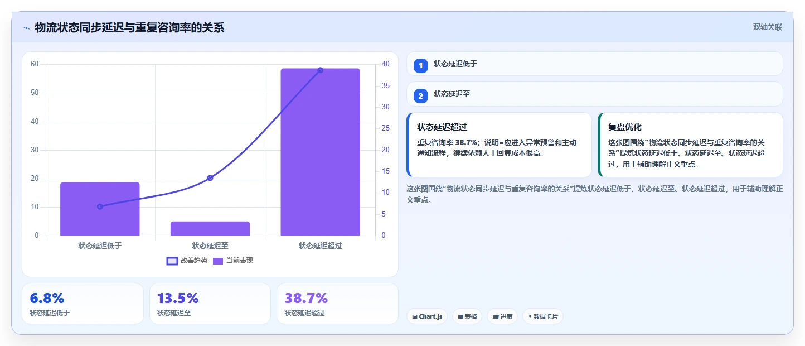
Task: Click the 双轴关联 label in header
Action: click(768, 27)
